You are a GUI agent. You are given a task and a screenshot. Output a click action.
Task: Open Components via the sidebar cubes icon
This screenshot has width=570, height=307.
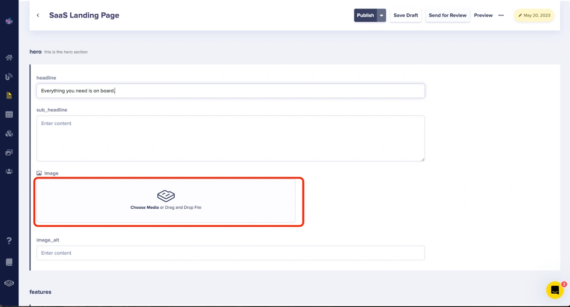[x=9, y=134]
